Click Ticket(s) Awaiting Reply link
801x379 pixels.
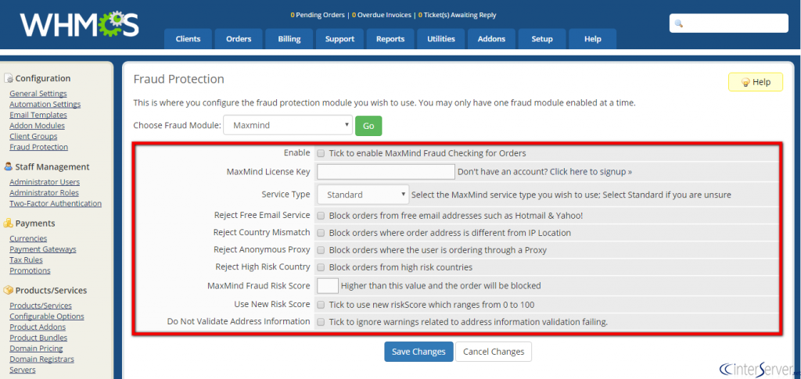[x=457, y=16]
